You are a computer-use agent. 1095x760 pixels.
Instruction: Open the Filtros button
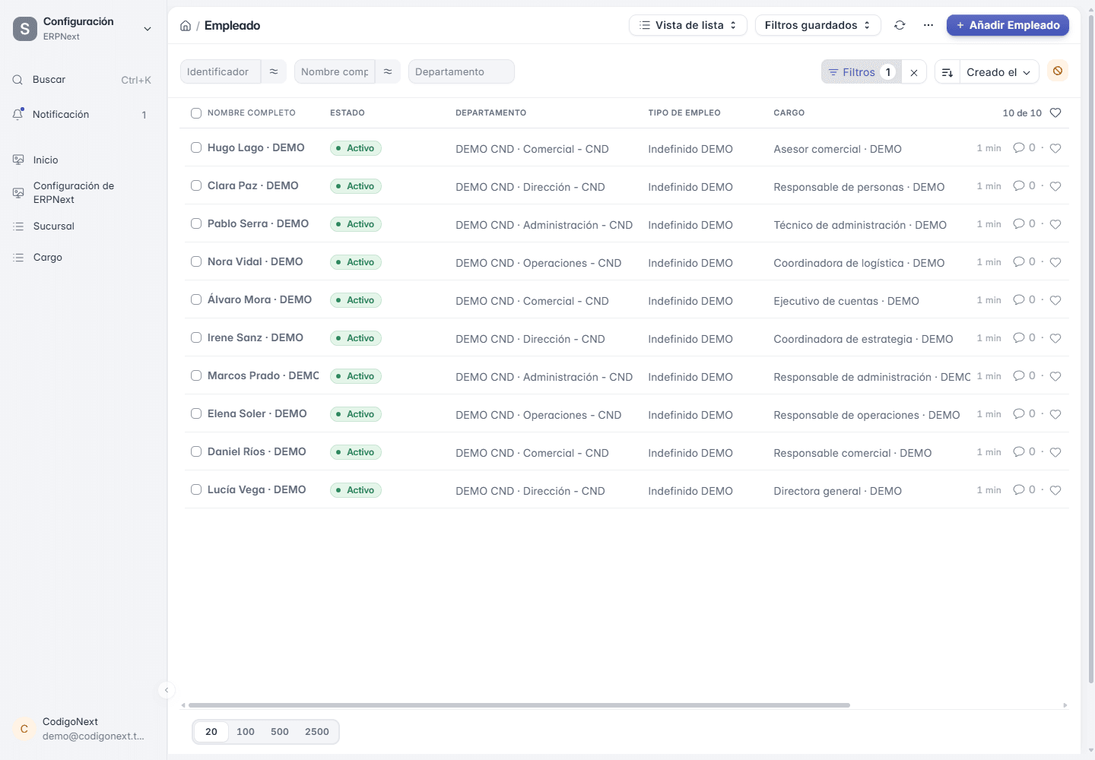(x=862, y=72)
